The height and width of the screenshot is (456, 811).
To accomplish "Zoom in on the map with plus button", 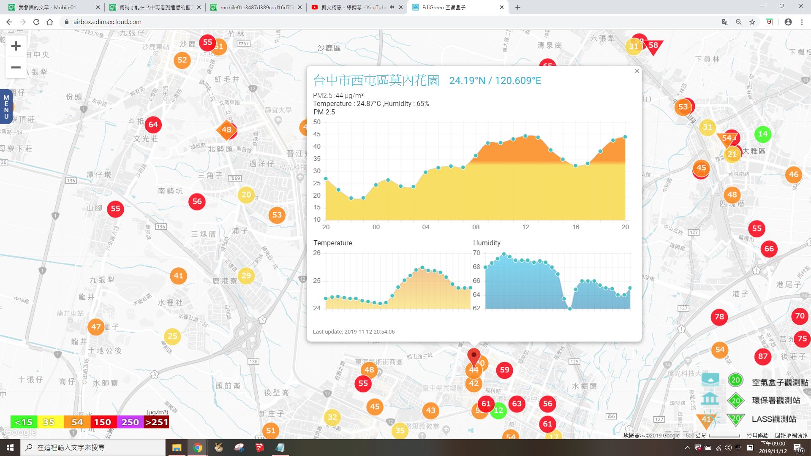I will point(16,46).
